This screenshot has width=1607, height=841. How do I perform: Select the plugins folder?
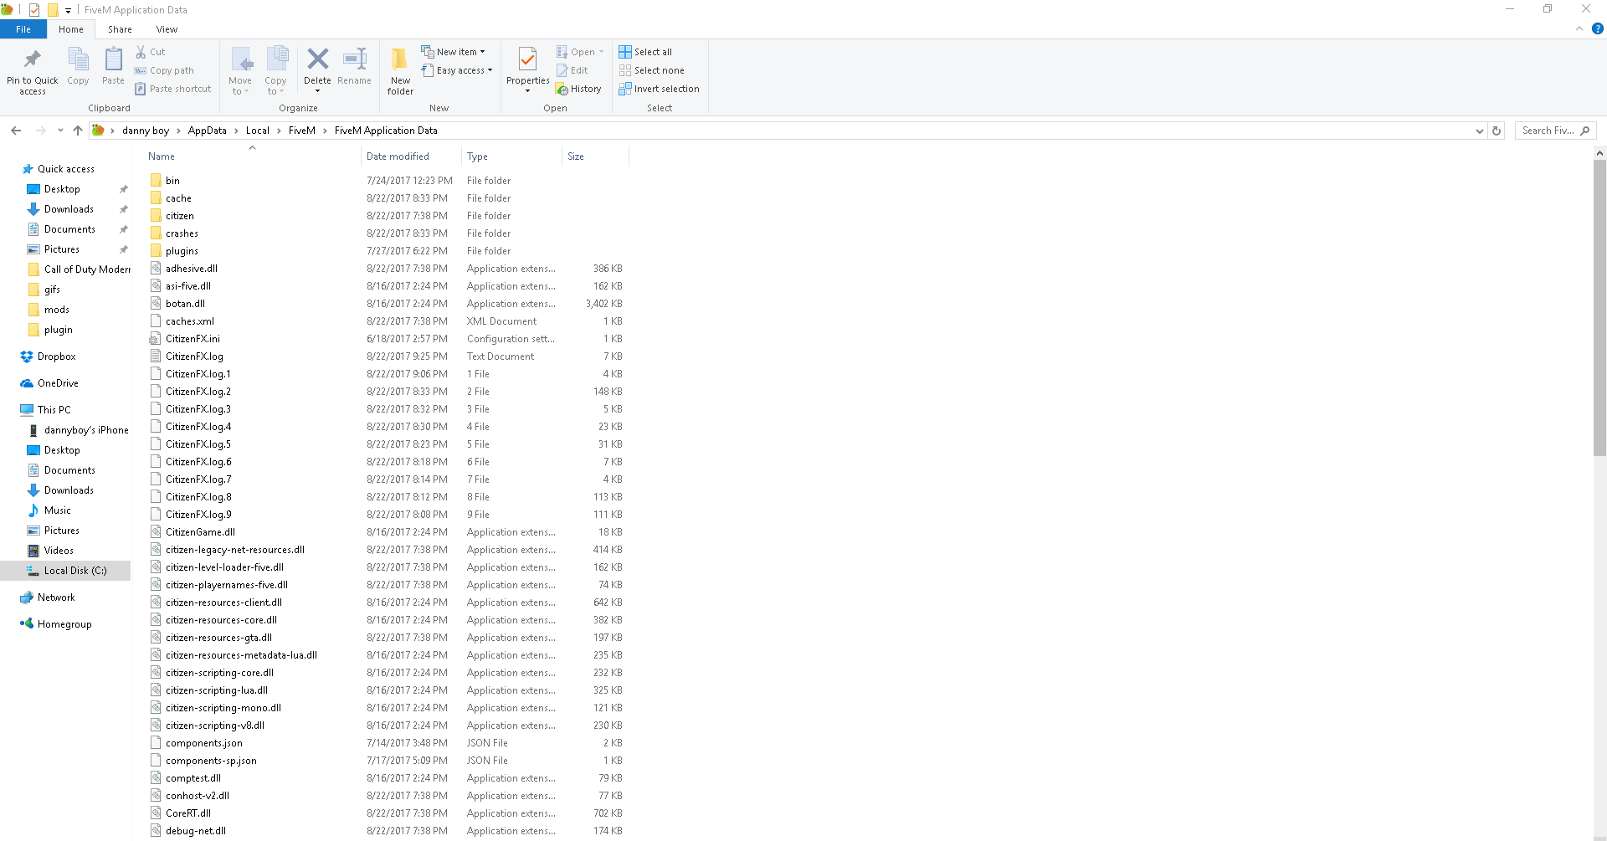point(182,251)
